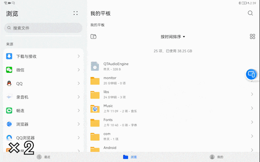The height and width of the screenshot is (162, 260).
Task: Open the monitor folder
Action: coord(173,80)
